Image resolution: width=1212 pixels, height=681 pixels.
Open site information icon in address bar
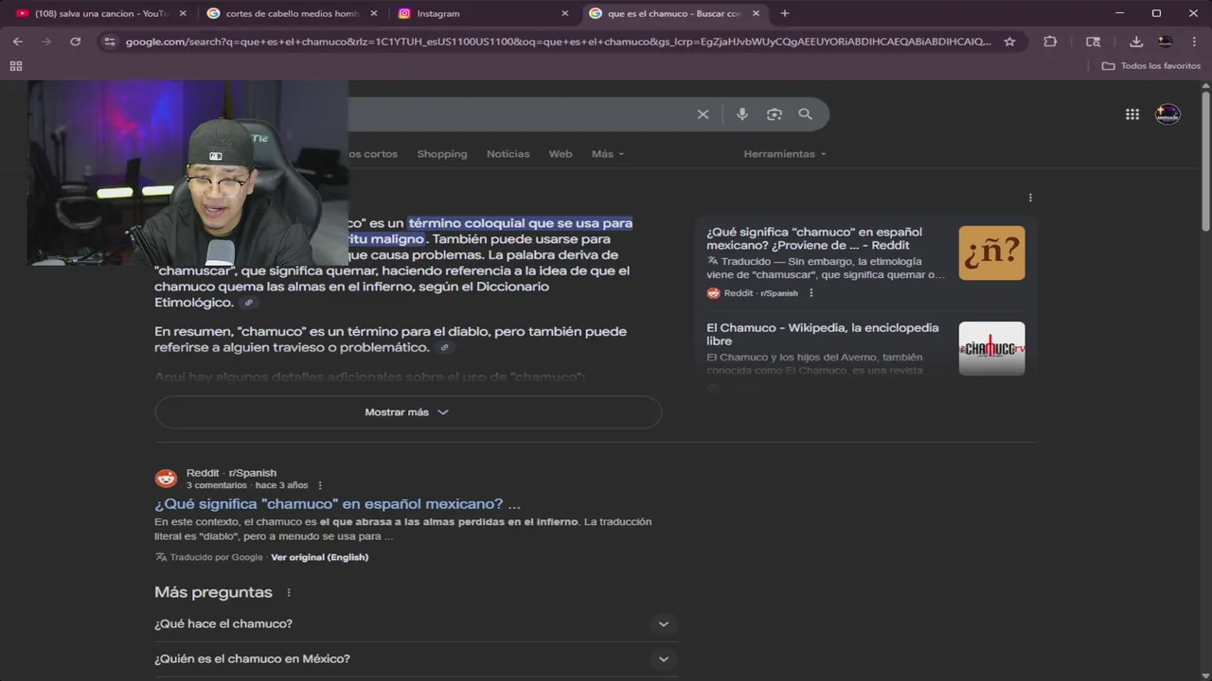click(110, 42)
